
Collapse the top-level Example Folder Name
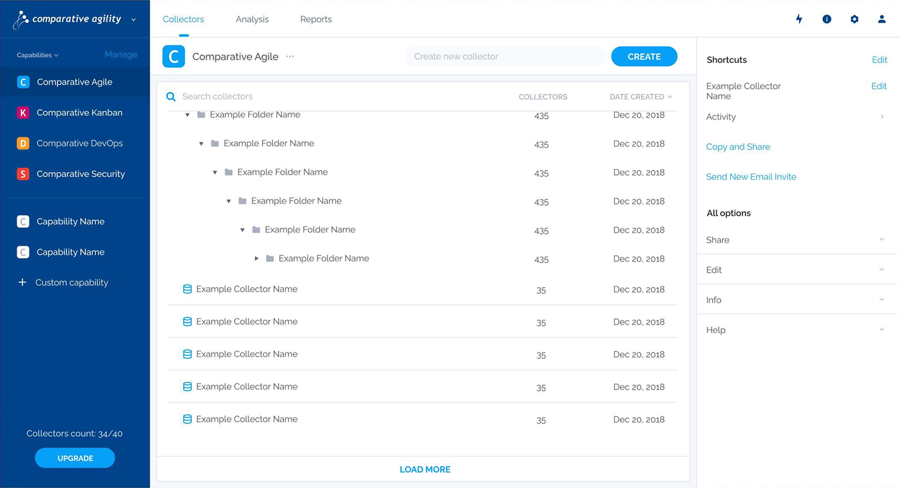tap(187, 115)
